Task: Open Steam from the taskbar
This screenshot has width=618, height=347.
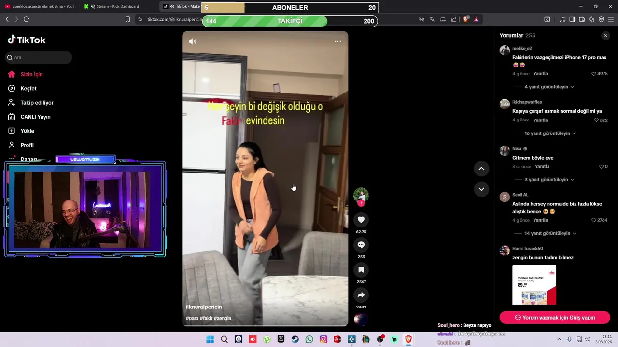Action: pos(295,339)
